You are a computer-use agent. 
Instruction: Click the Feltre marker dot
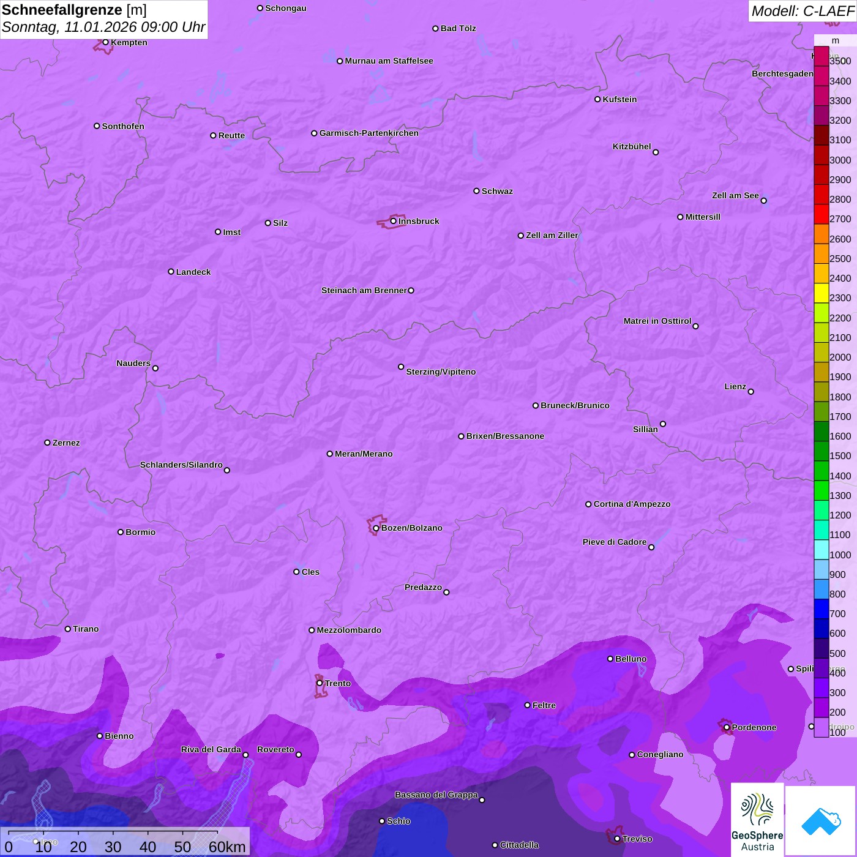(527, 705)
